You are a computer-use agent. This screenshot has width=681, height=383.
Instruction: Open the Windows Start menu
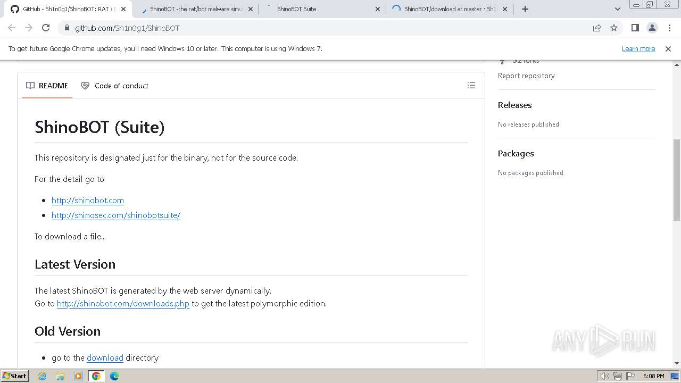(x=14, y=376)
